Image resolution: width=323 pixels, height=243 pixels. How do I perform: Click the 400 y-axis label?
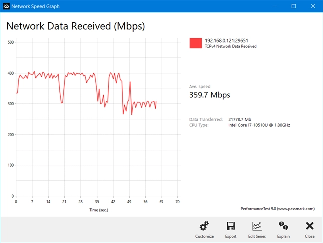[x=11, y=73]
